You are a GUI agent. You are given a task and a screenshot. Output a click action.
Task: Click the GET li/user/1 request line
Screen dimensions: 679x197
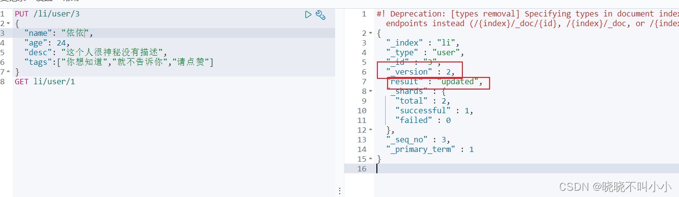coord(45,81)
